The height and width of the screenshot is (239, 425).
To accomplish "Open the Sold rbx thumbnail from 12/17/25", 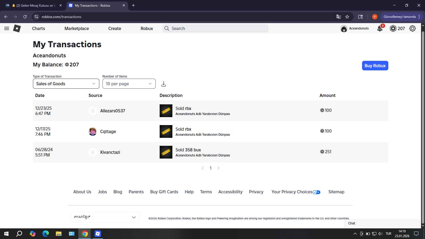I will 166,131.
